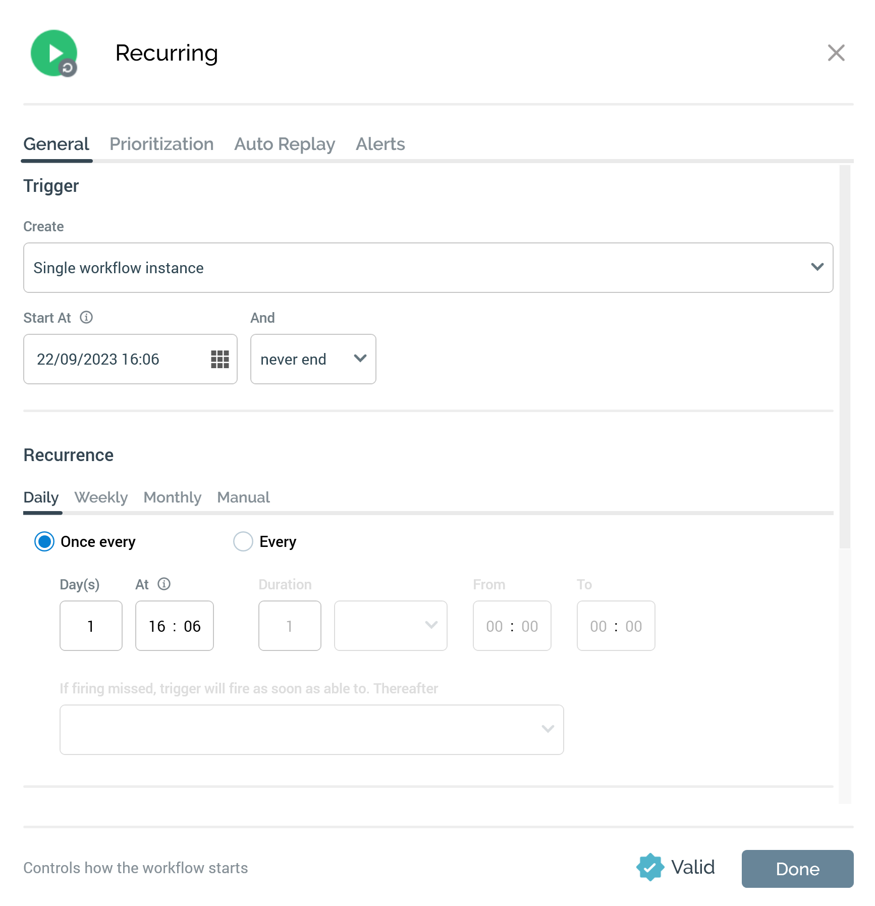Expand the Duration unit dropdown

[x=391, y=626]
